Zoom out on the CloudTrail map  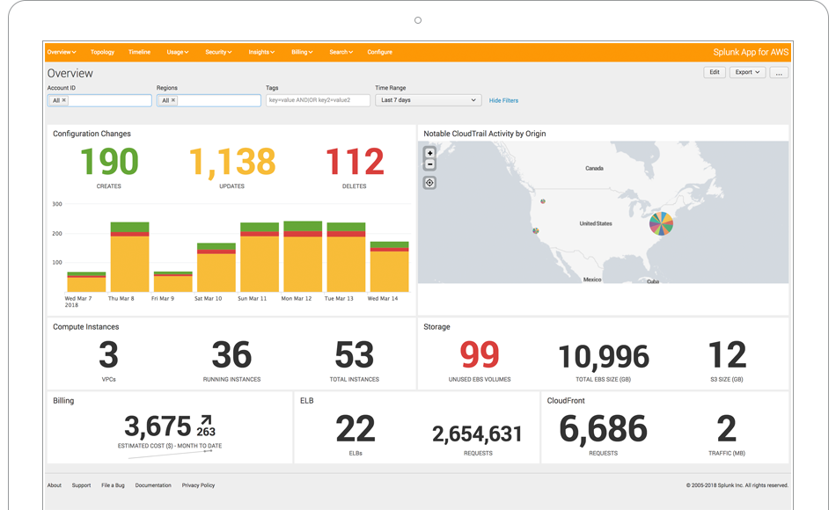[429, 164]
